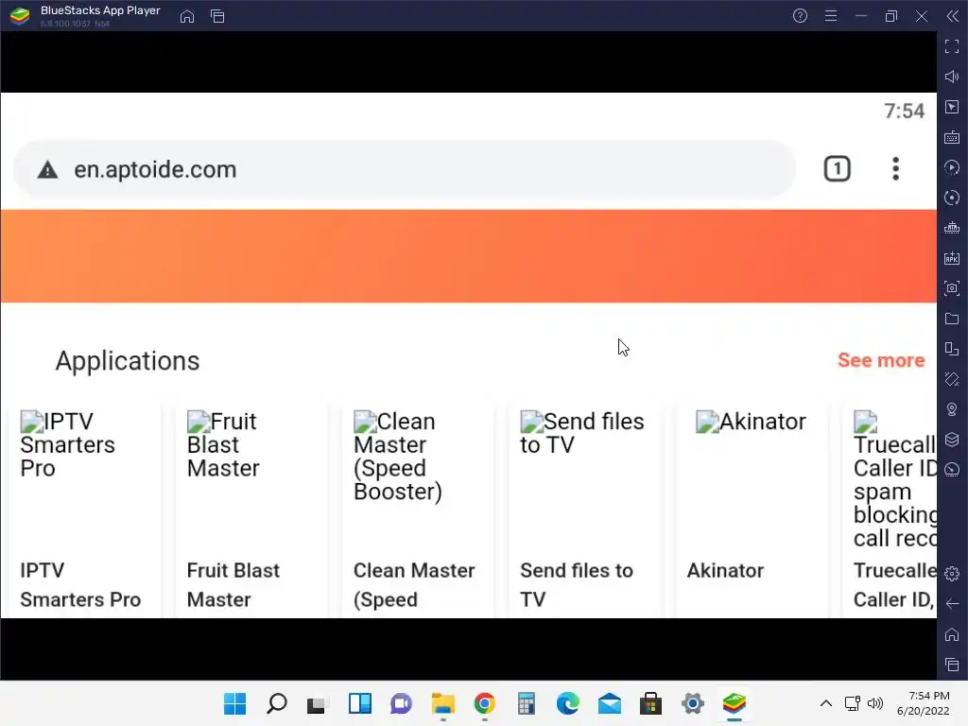Open the not-secure warning triangle icon
This screenshot has height=726, width=968.
pos(47,170)
